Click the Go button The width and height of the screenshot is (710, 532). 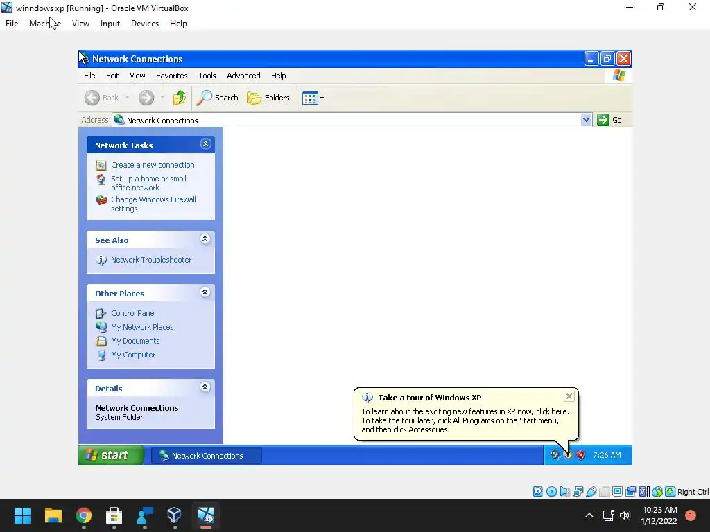point(609,120)
